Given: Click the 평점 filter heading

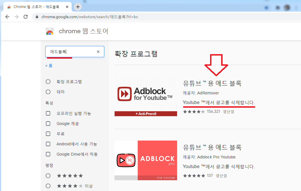Looking at the screenshot, I should [49, 165].
